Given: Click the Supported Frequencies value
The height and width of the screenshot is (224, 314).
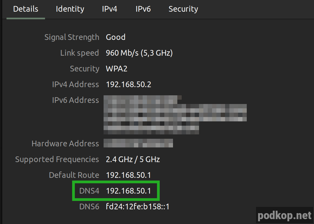Looking at the screenshot, I should 133,159.
